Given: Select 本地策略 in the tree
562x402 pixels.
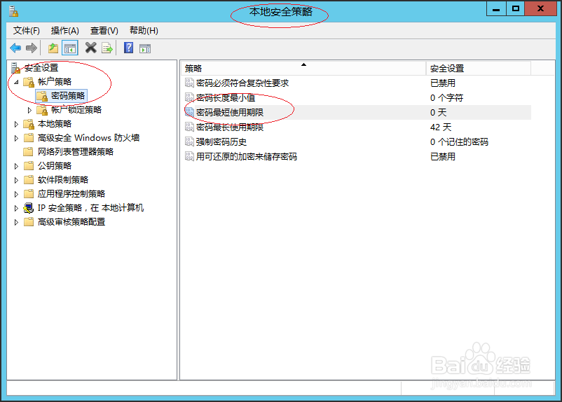Looking at the screenshot, I should click(55, 124).
